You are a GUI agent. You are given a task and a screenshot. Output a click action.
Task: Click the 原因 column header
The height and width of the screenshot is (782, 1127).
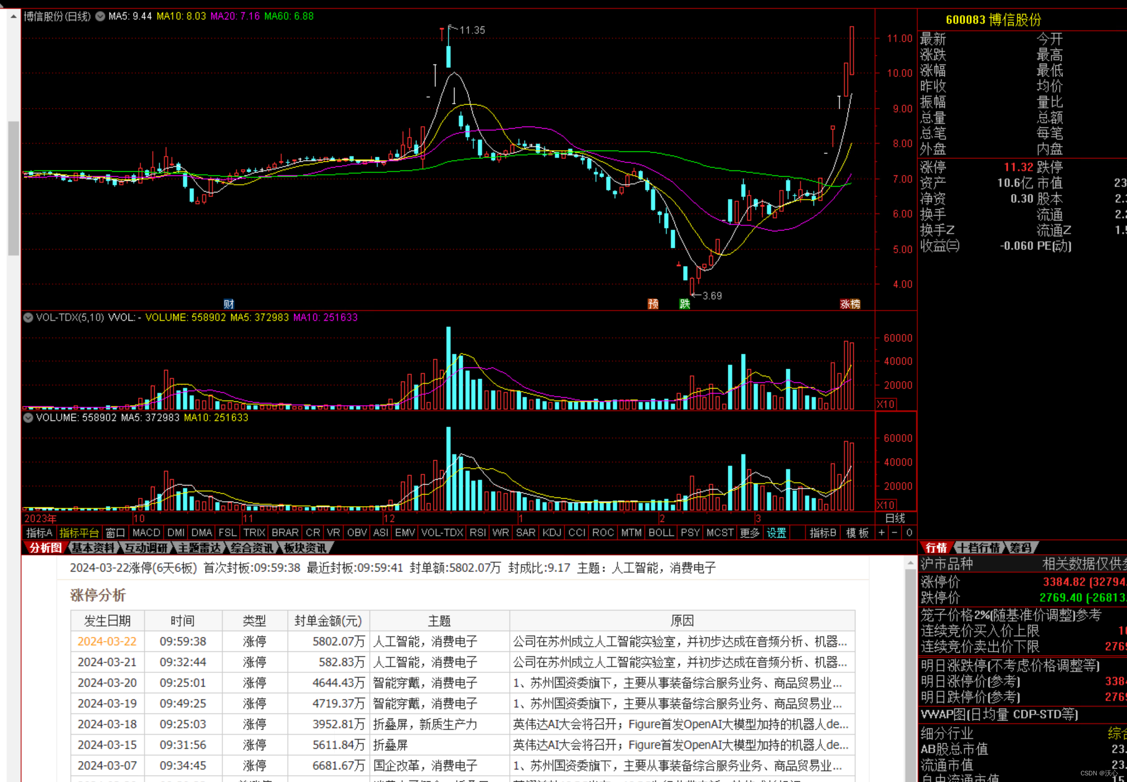point(682,621)
